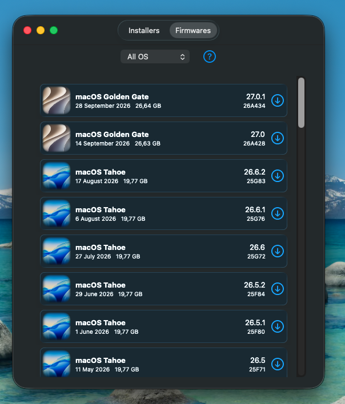The height and width of the screenshot is (404, 345).
Task: Click version number 27.0.1
Action: coord(256,96)
